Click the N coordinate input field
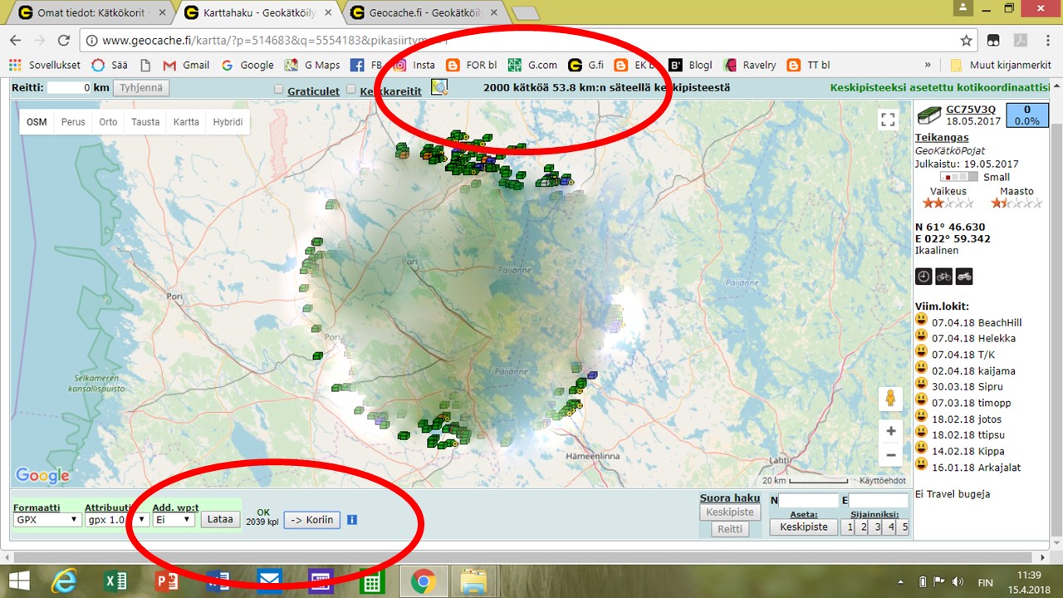Screen dimensions: 1063x598 pos(809,500)
